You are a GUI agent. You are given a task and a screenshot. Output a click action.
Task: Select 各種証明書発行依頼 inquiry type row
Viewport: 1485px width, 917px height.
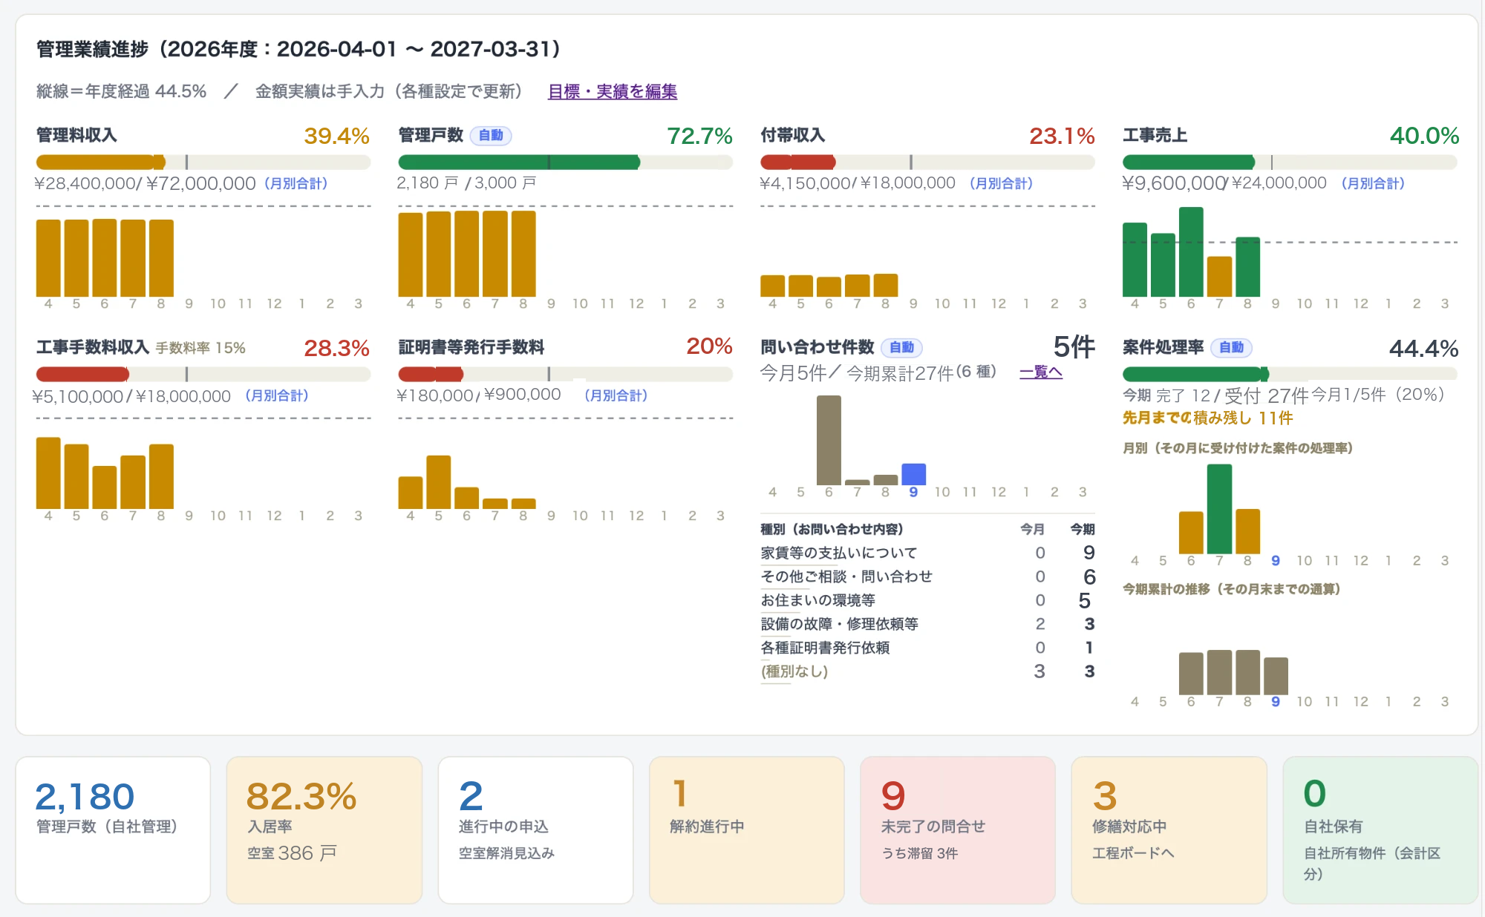click(x=927, y=648)
